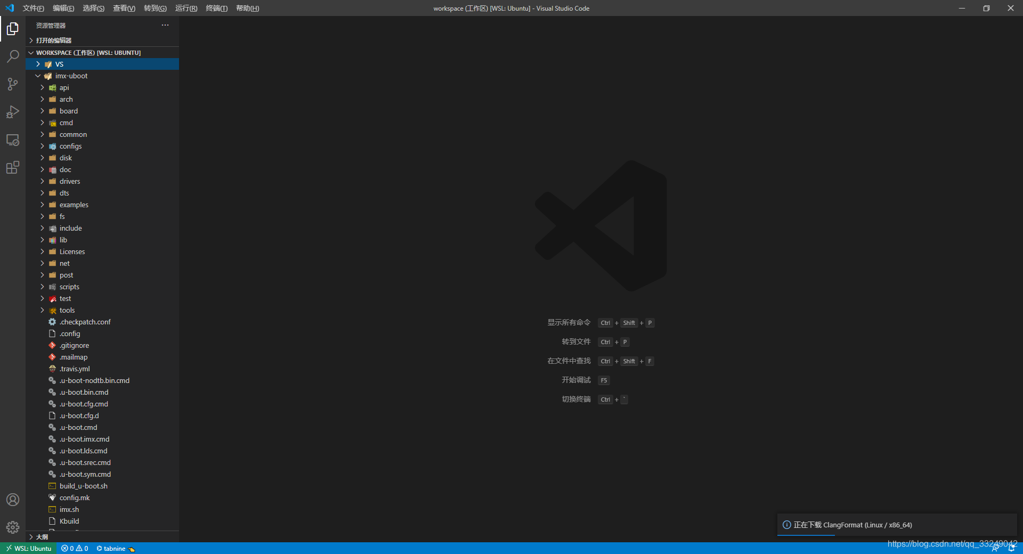Screen dimensions: 1023x554
Task: Open the .u-boot.cfg.d file
Action: tap(102, 415)
